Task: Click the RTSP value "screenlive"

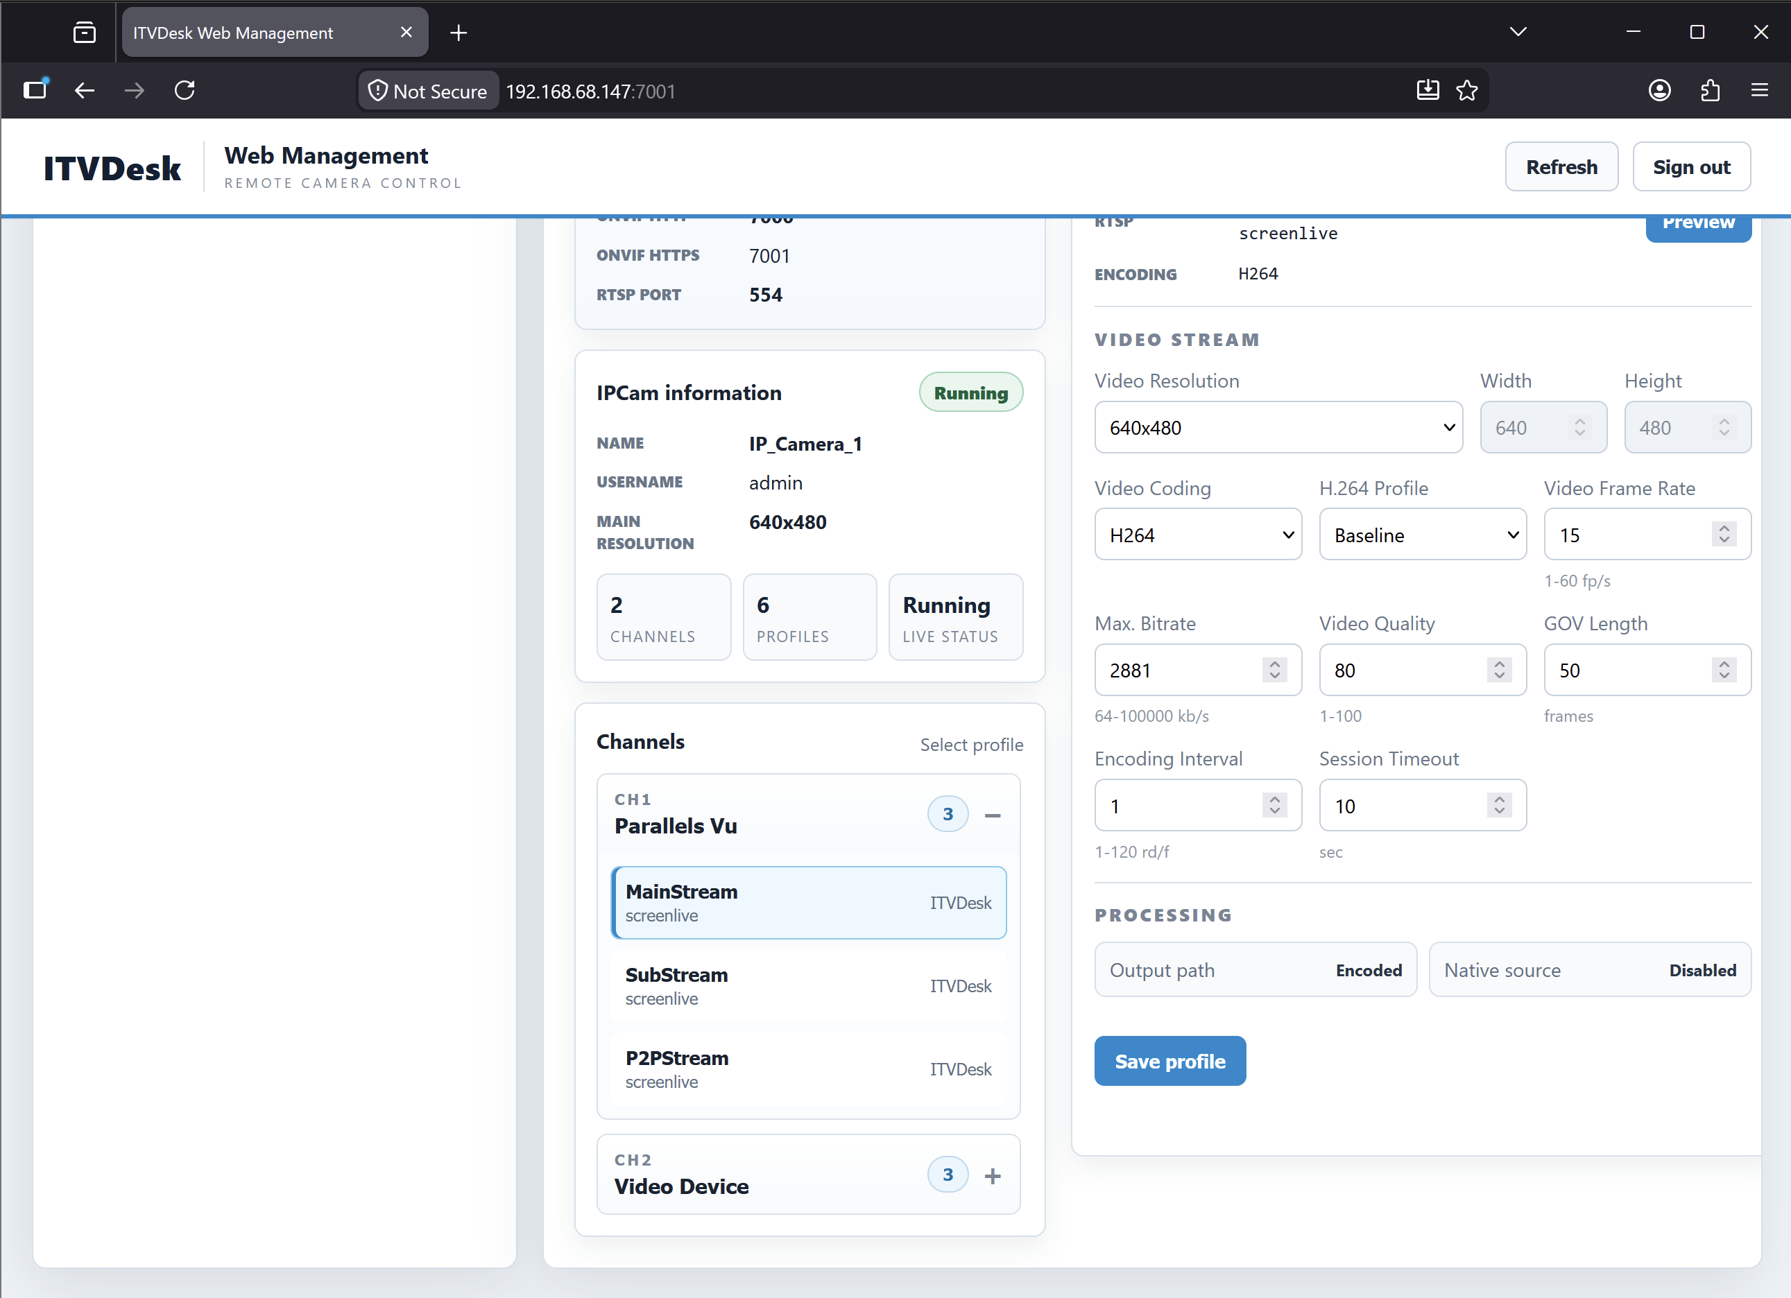Action: pyautogui.click(x=1288, y=233)
